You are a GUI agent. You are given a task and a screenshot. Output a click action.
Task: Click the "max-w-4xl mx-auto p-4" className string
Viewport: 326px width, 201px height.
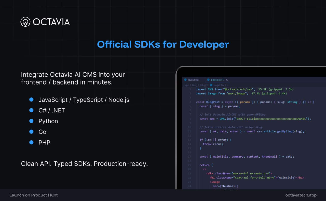pyautogui.click(x=251, y=174)
